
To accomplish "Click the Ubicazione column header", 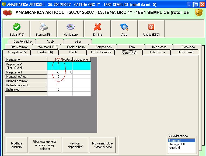I will 82,59.
